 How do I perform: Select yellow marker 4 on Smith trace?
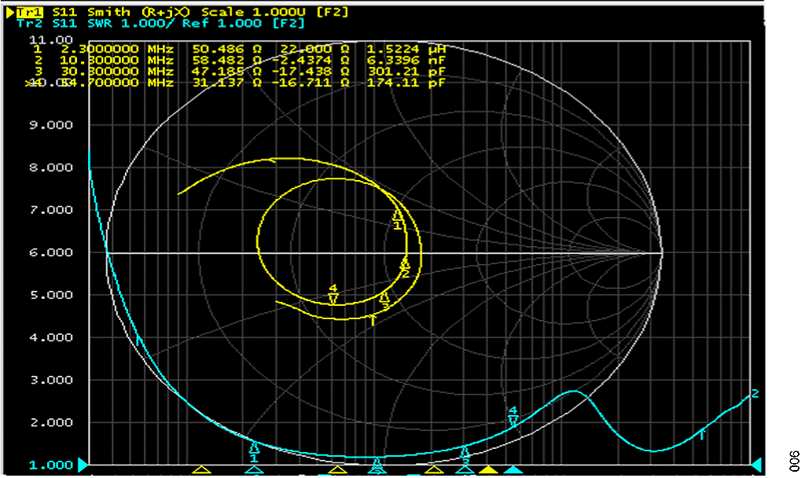pos(333,294)
